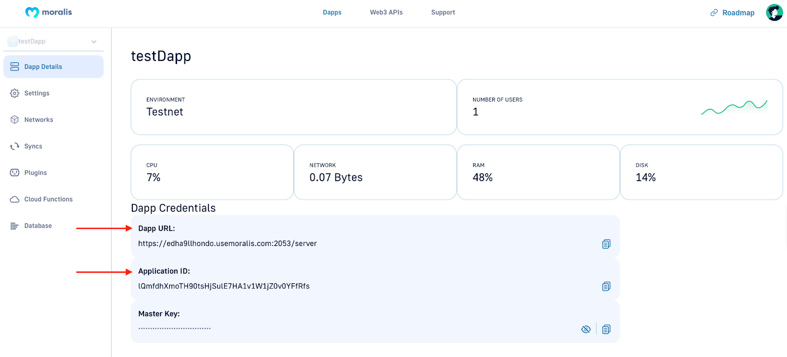The image size is (787, 357).
Task: Click the CPU 7% usage card
Action: pos(212,172)
